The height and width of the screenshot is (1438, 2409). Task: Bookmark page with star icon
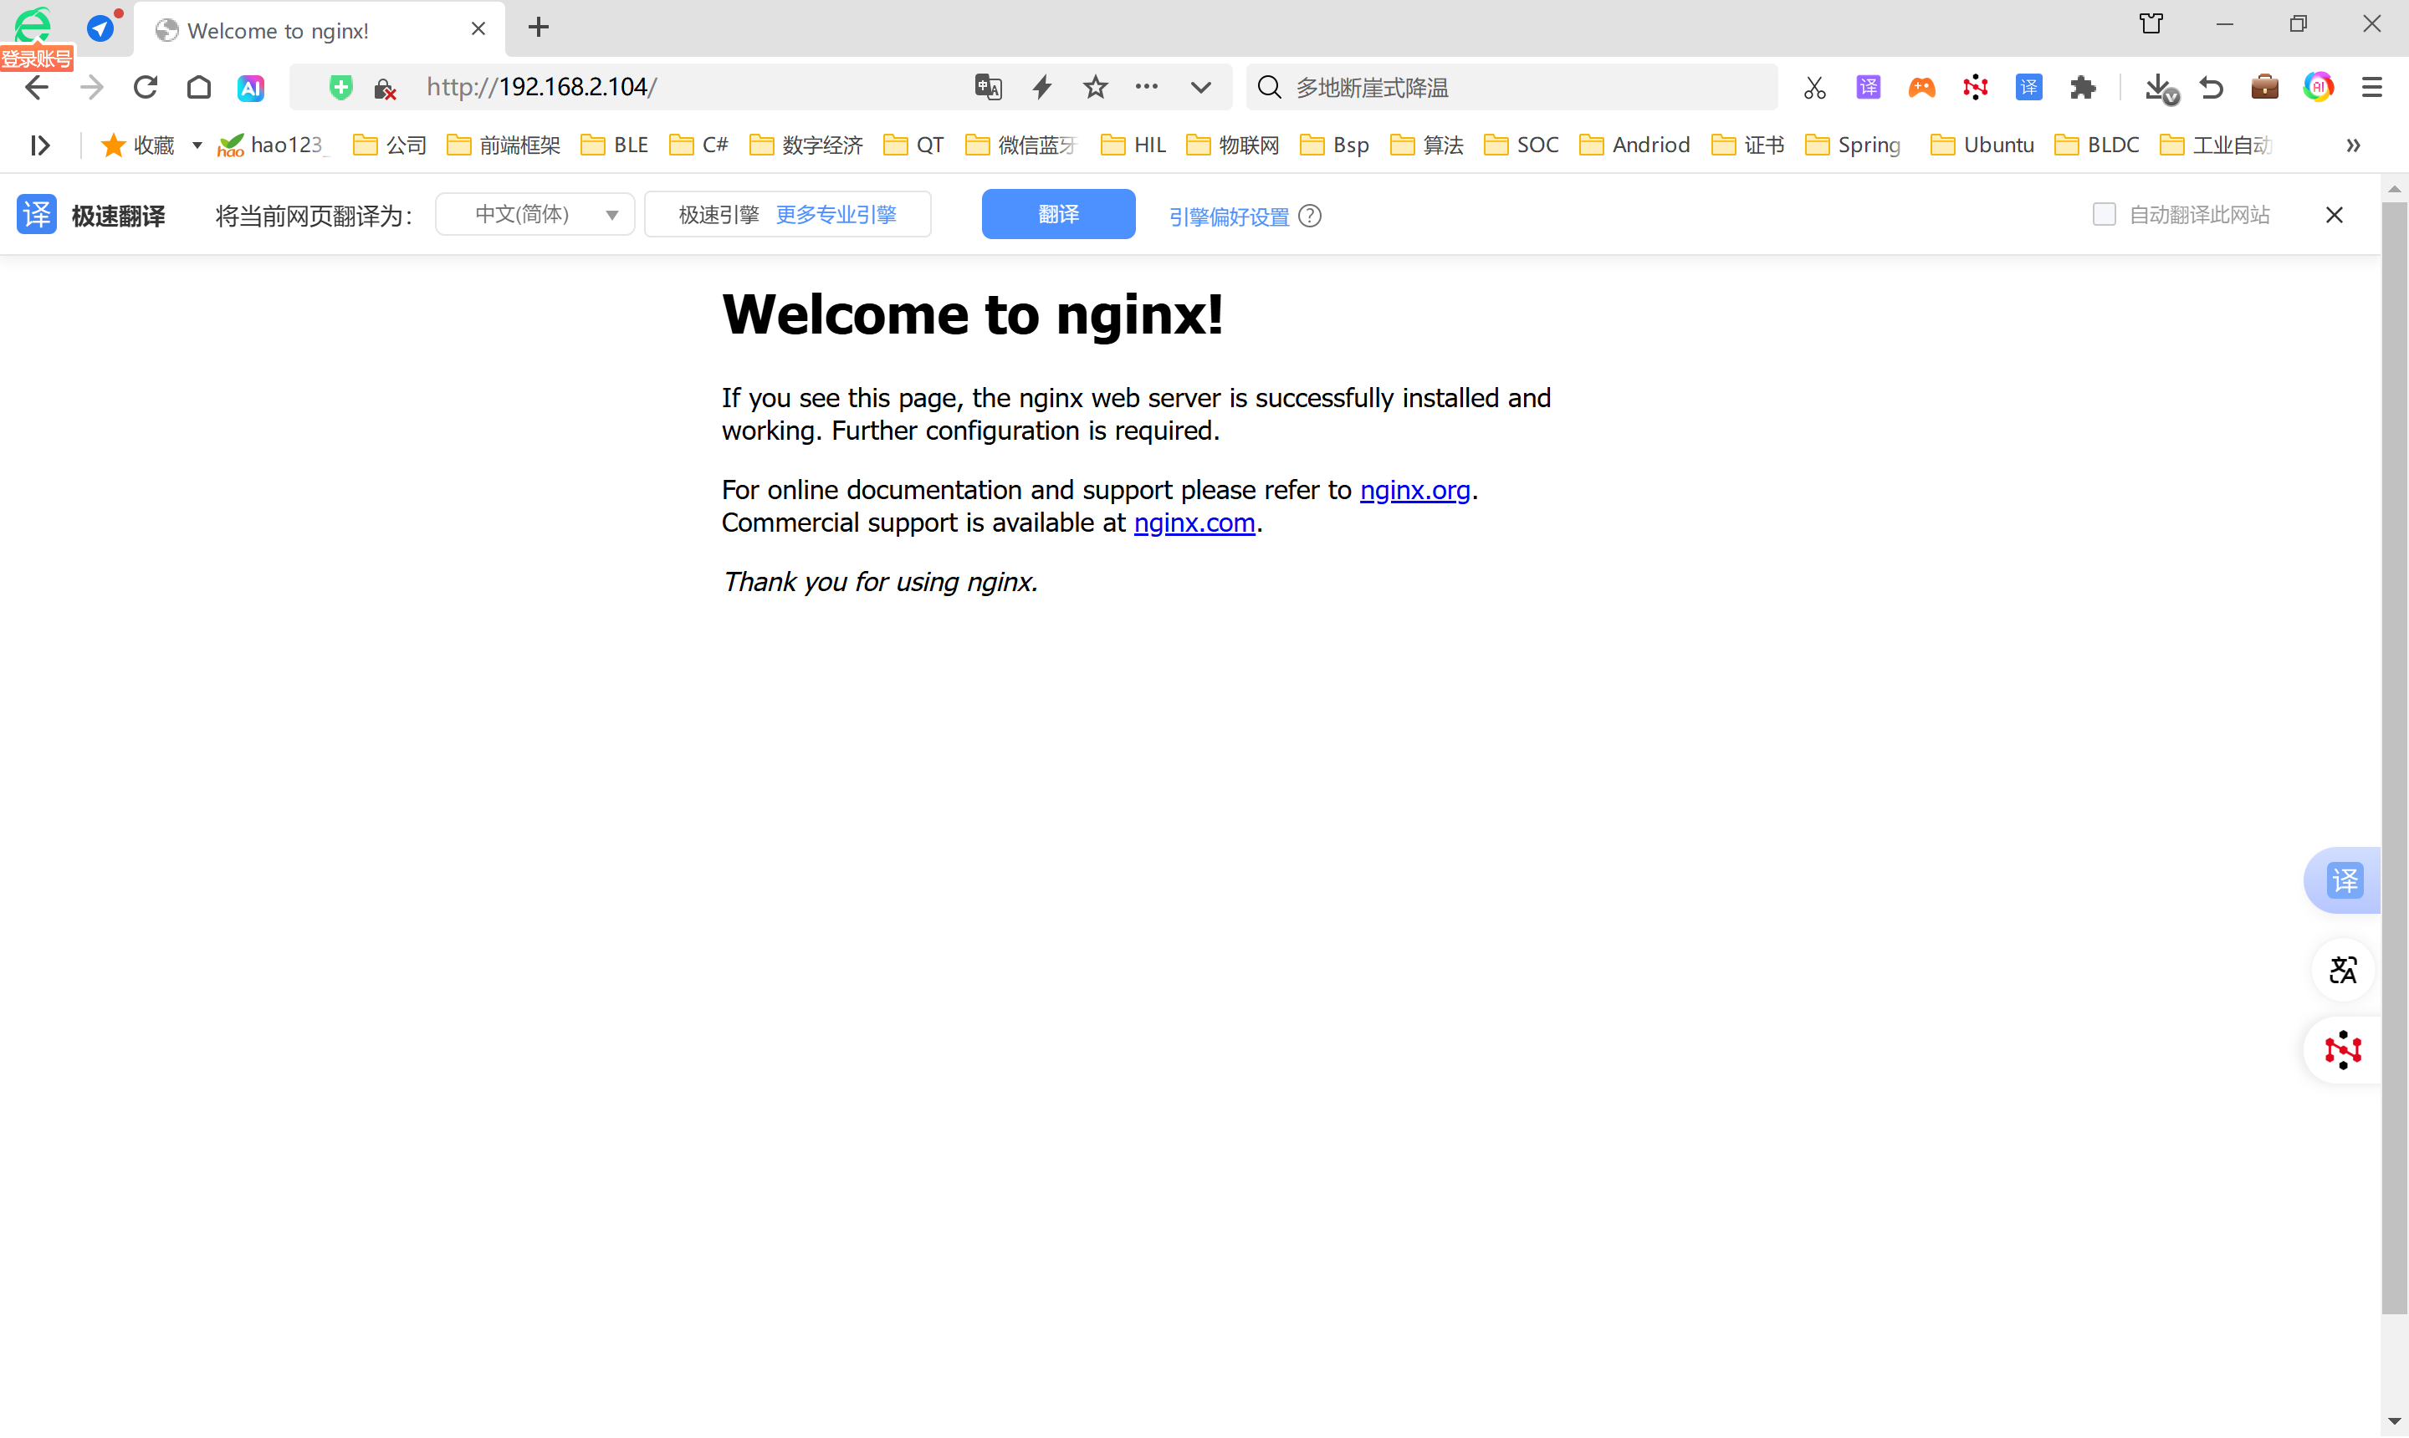click(1096, 87)
